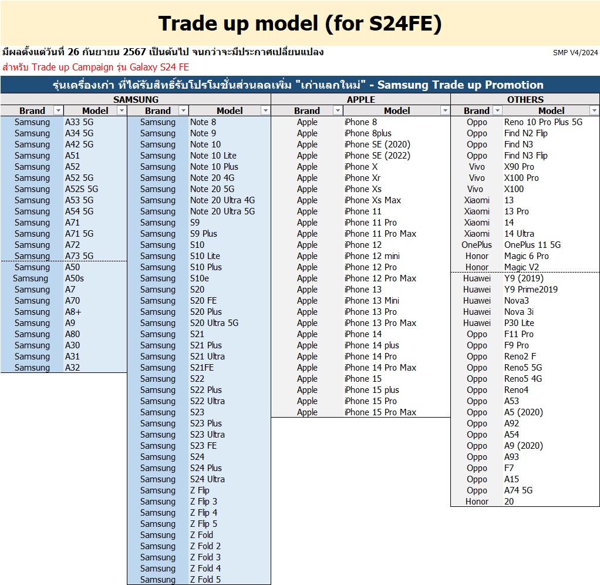Viewport: 600px width, 585px height.
Task: Select the 'S22 Ultra' cell
Action: coord(230,401)
